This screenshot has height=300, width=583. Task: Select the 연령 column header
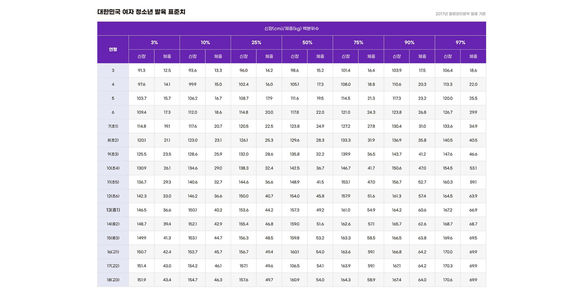click(113, 49)
